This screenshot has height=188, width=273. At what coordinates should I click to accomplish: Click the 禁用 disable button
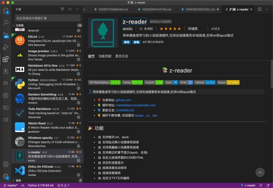pos(127,42)
